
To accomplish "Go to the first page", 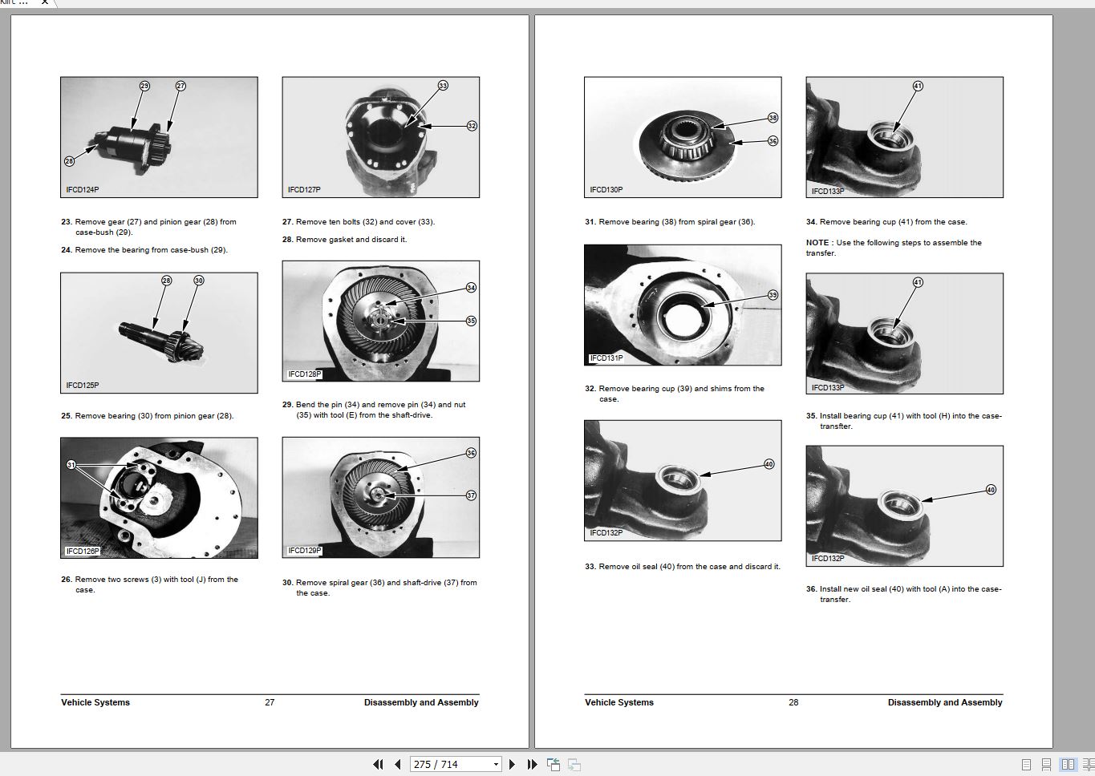I will [378, 764].
